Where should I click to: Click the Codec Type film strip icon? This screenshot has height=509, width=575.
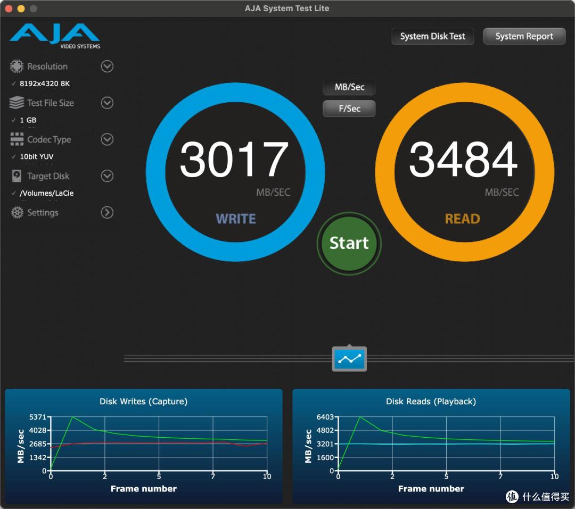pyautogui.click(x=17, y=139)
